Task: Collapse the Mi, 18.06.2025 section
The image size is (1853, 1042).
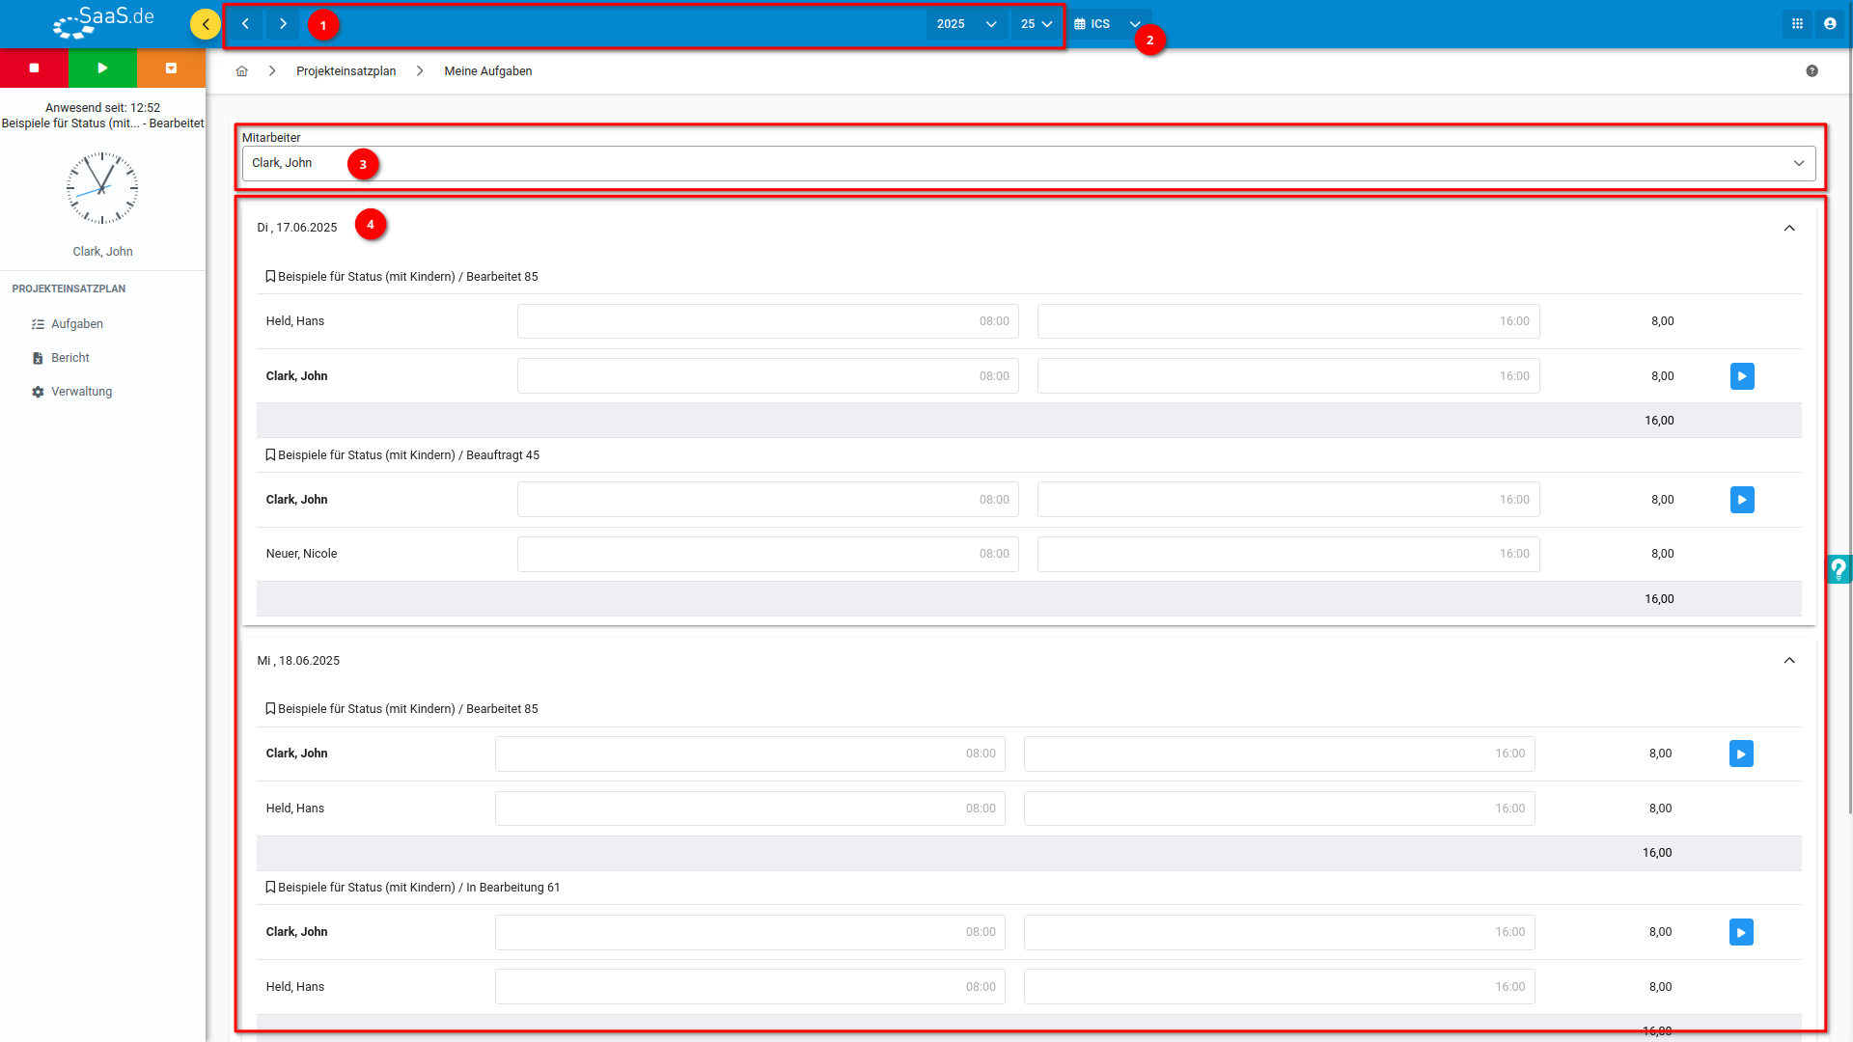Action: [1789, 661]
